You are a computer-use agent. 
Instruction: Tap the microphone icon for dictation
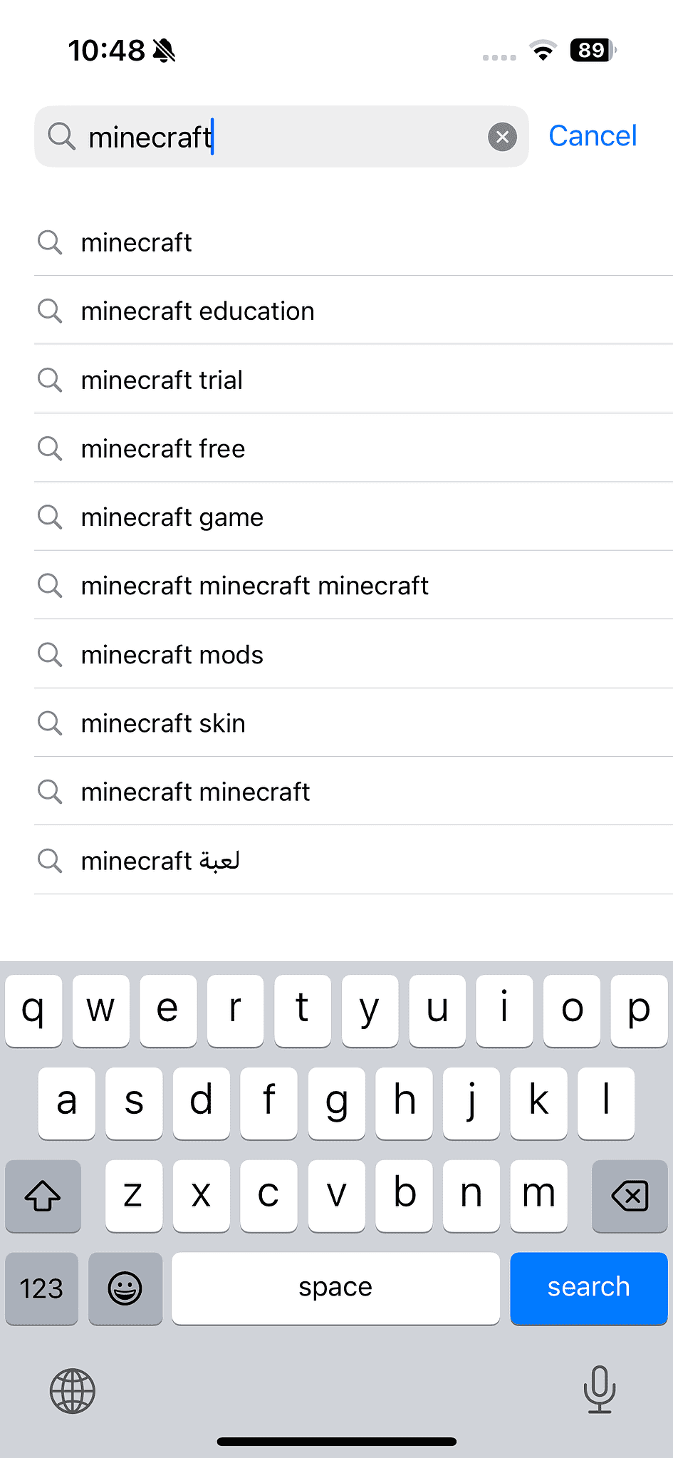[x=600, y=1391]
